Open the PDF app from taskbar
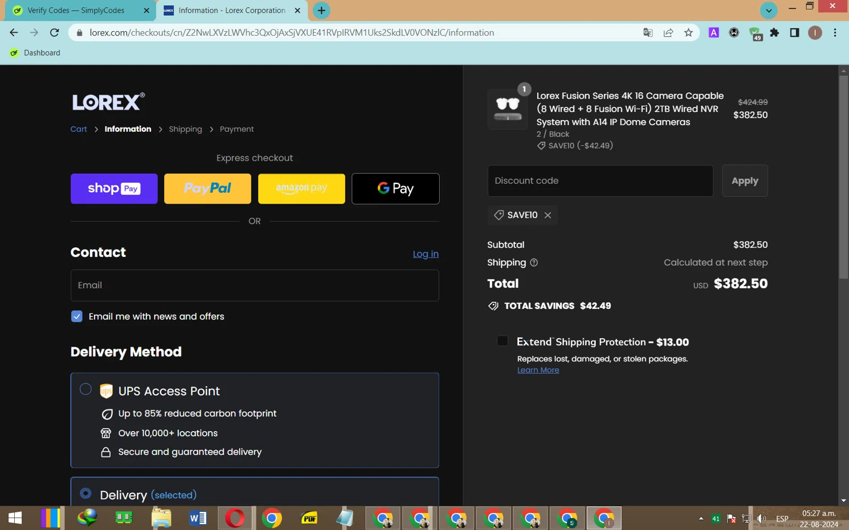The width and height of the screenshot is (849, 530). click(309, 518)
